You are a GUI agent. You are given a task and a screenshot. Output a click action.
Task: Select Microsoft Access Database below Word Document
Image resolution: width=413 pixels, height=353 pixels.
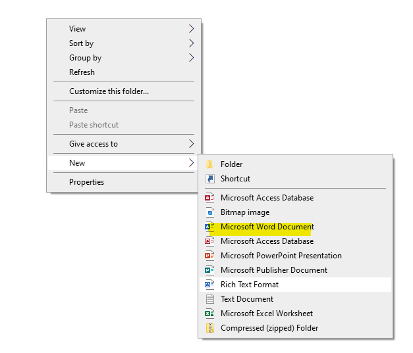pos(295,241)
